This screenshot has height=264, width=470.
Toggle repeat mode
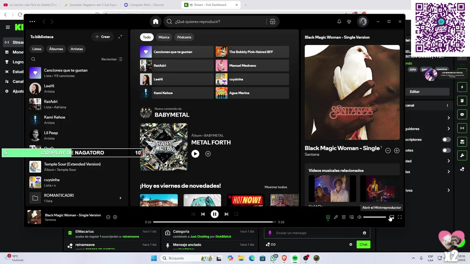click(236, 214)
